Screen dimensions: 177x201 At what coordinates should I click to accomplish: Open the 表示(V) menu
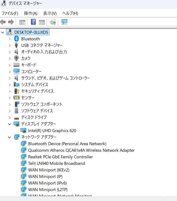(50, 13)
